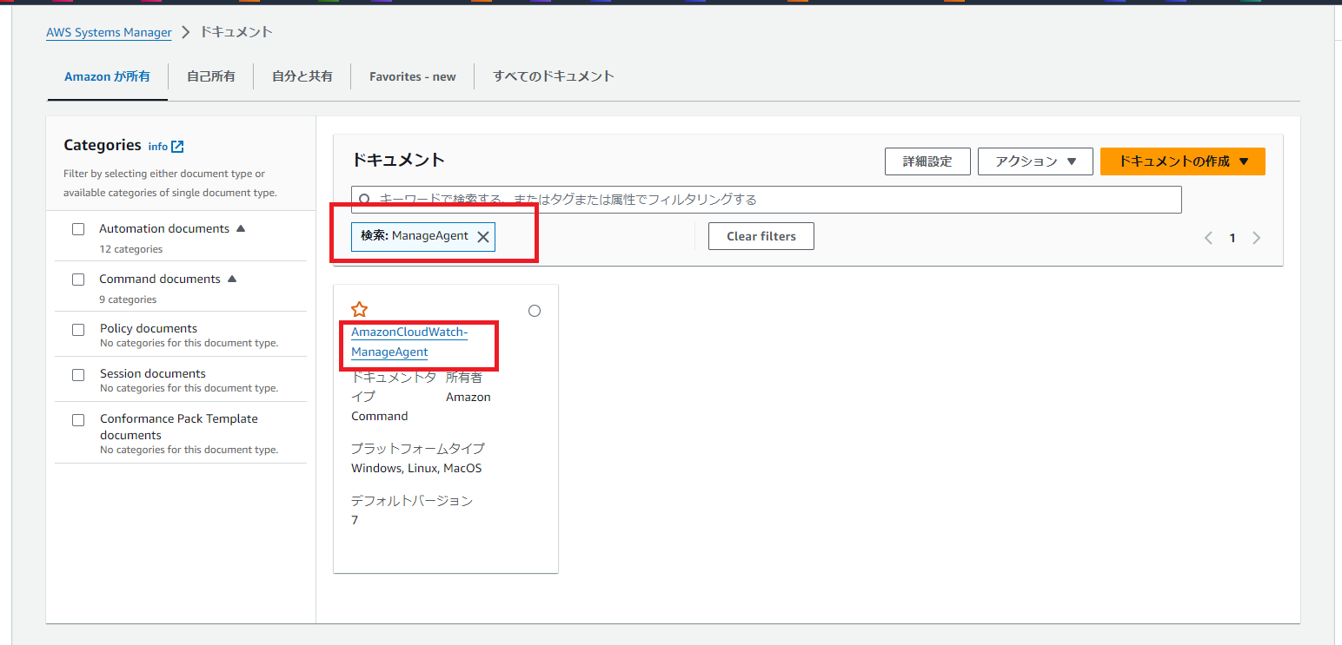1342x645 pixels.
Task: Select the AmazonCloudWatch-ManageAgent card radio button
Action: [x=535, y=311]
